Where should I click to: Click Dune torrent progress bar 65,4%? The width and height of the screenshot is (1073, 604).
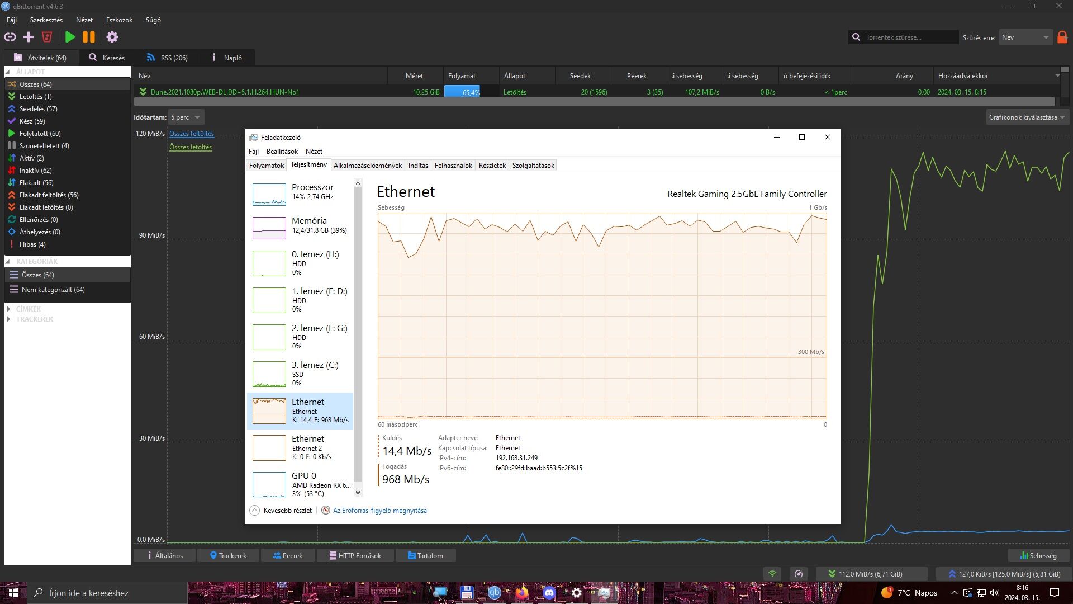coord(471,92)
